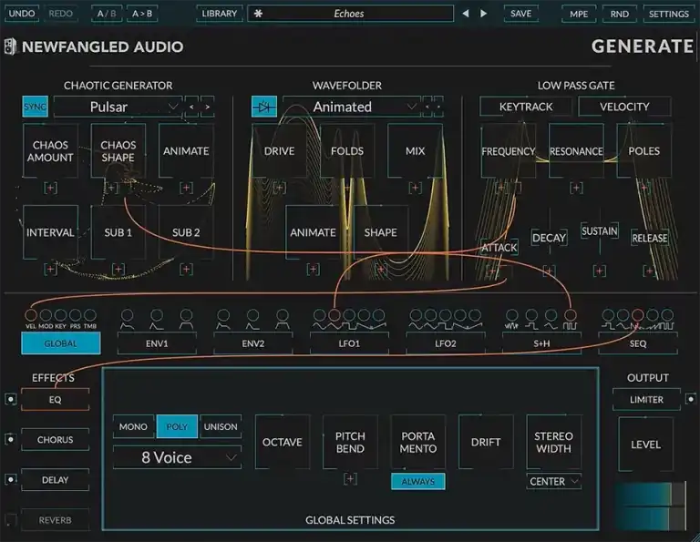Viewport: 700px width, 542px height.
Task: Open the ENV2 tab
Action: (x=253, y=343)
